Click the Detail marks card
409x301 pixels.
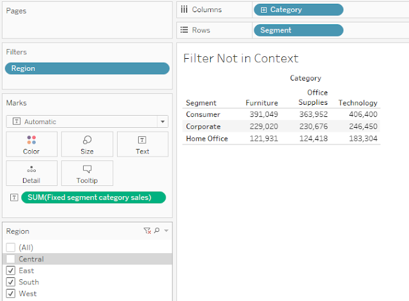31,173
